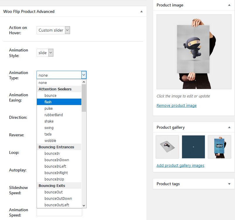The width and height of the screenshot is (235, 220).
Task: Click the Product image panel title
Action: click(x=170, y=5)
